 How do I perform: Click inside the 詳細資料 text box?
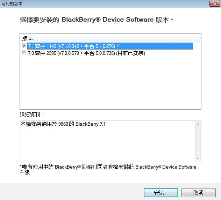pos(108,141)
